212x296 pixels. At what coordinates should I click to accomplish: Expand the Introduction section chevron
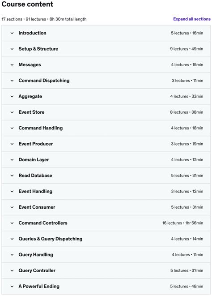[12, 33]
